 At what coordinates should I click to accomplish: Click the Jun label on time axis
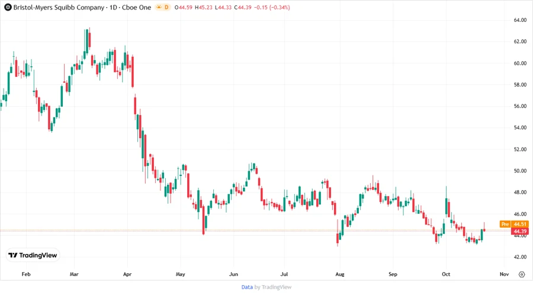233,274
